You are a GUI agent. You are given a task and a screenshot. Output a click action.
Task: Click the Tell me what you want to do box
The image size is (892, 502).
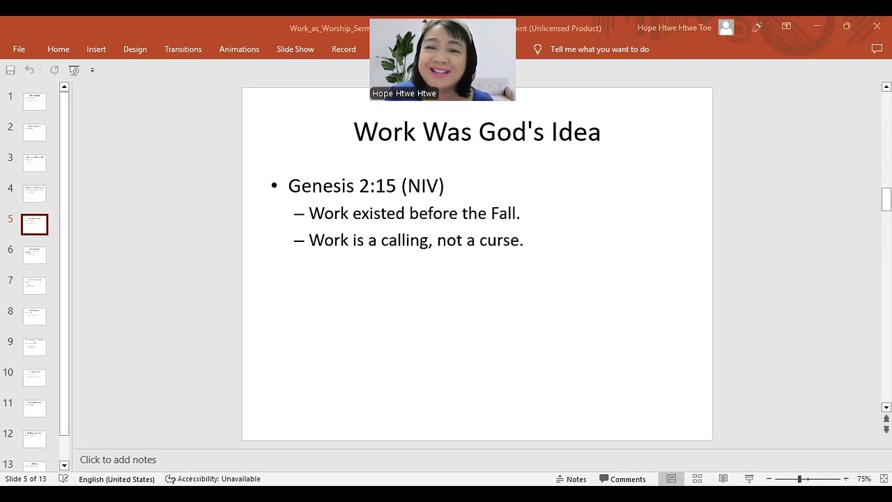pos(599,49)
